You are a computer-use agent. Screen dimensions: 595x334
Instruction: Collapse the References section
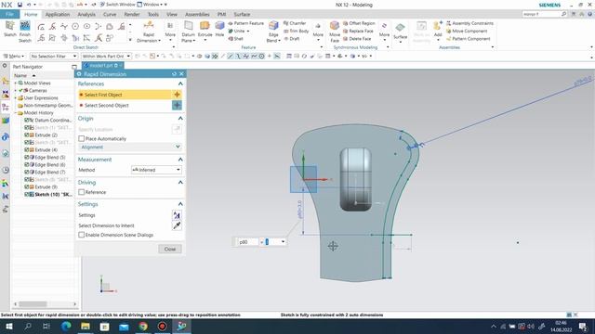pos(180,83)
